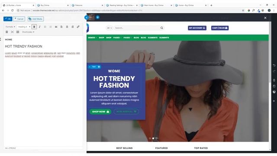Viewport: 277px width, 156px height.
Task: Align text left in the editor
Action: 61,27
